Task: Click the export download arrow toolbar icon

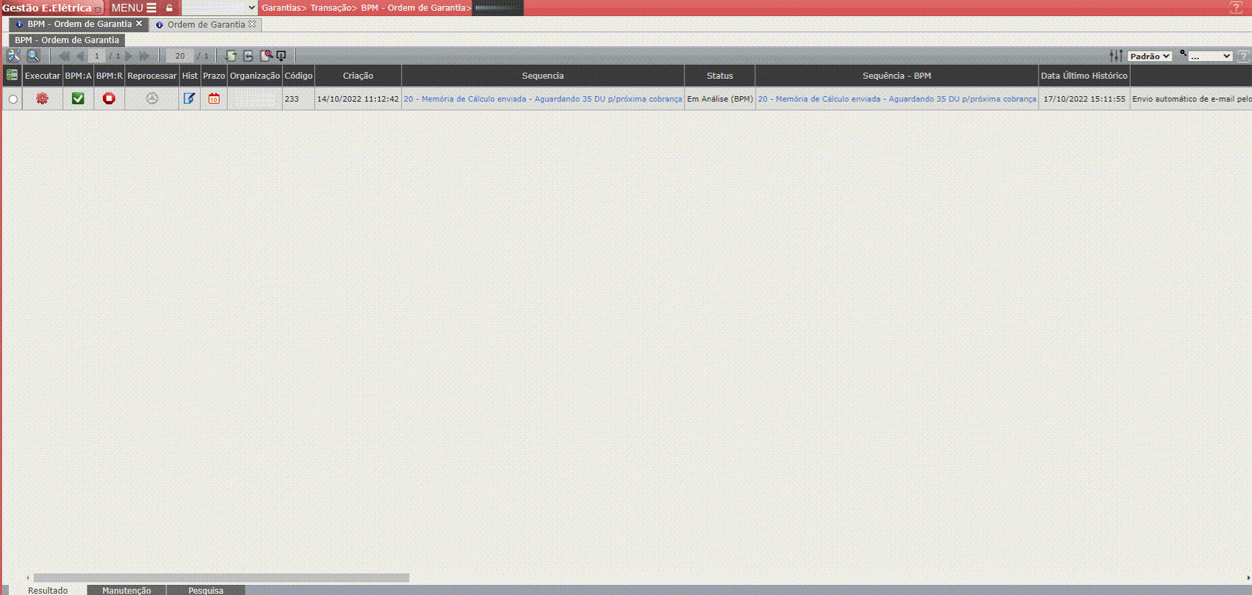Action: pos(281,56)
